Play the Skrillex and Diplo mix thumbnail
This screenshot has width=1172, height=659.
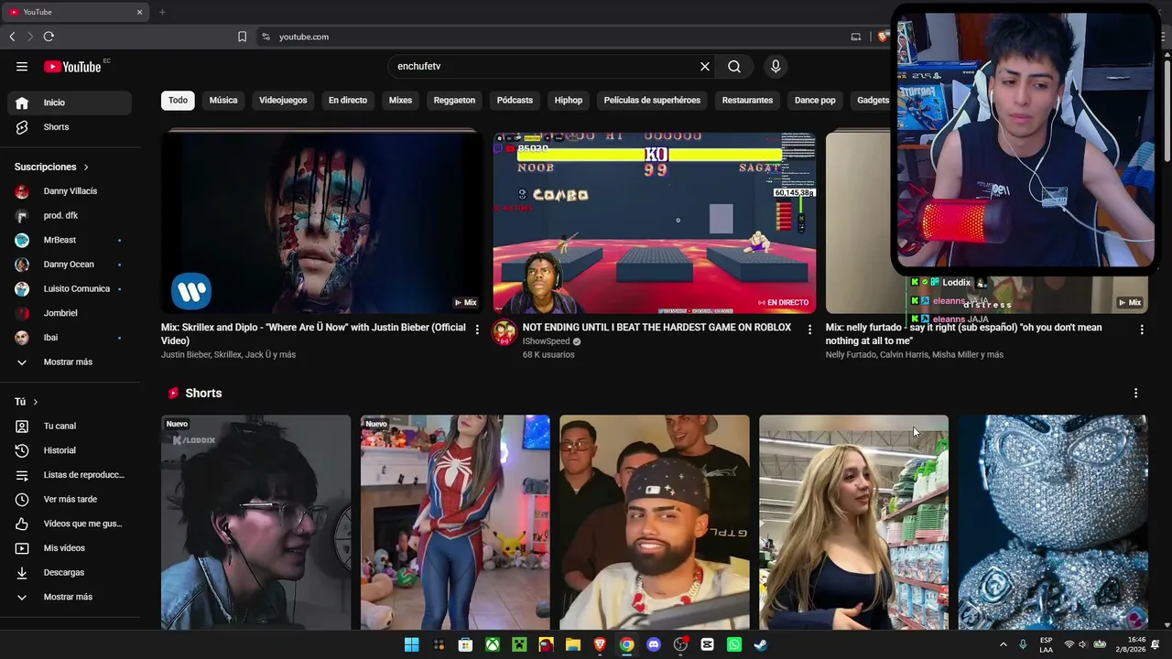pos(320,222)
